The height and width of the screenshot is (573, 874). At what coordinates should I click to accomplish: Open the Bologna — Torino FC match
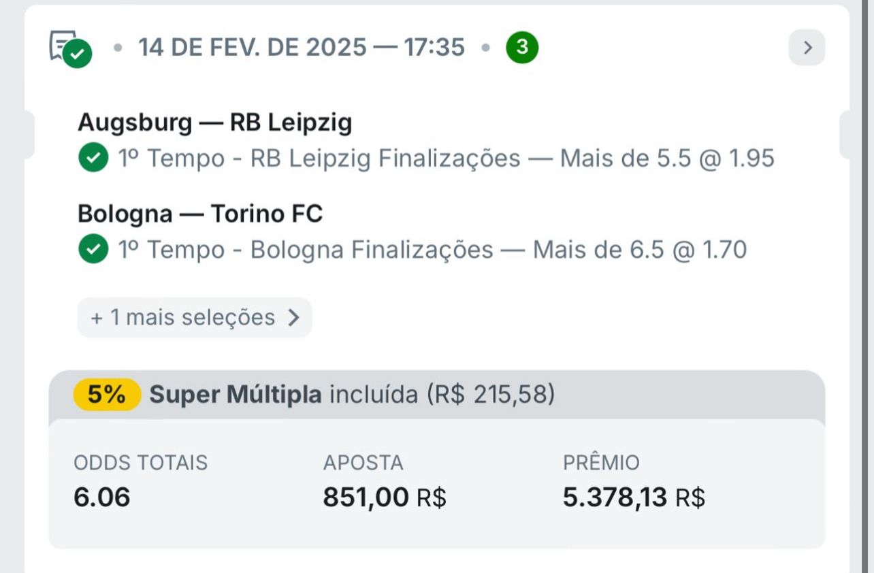[199, 213]
